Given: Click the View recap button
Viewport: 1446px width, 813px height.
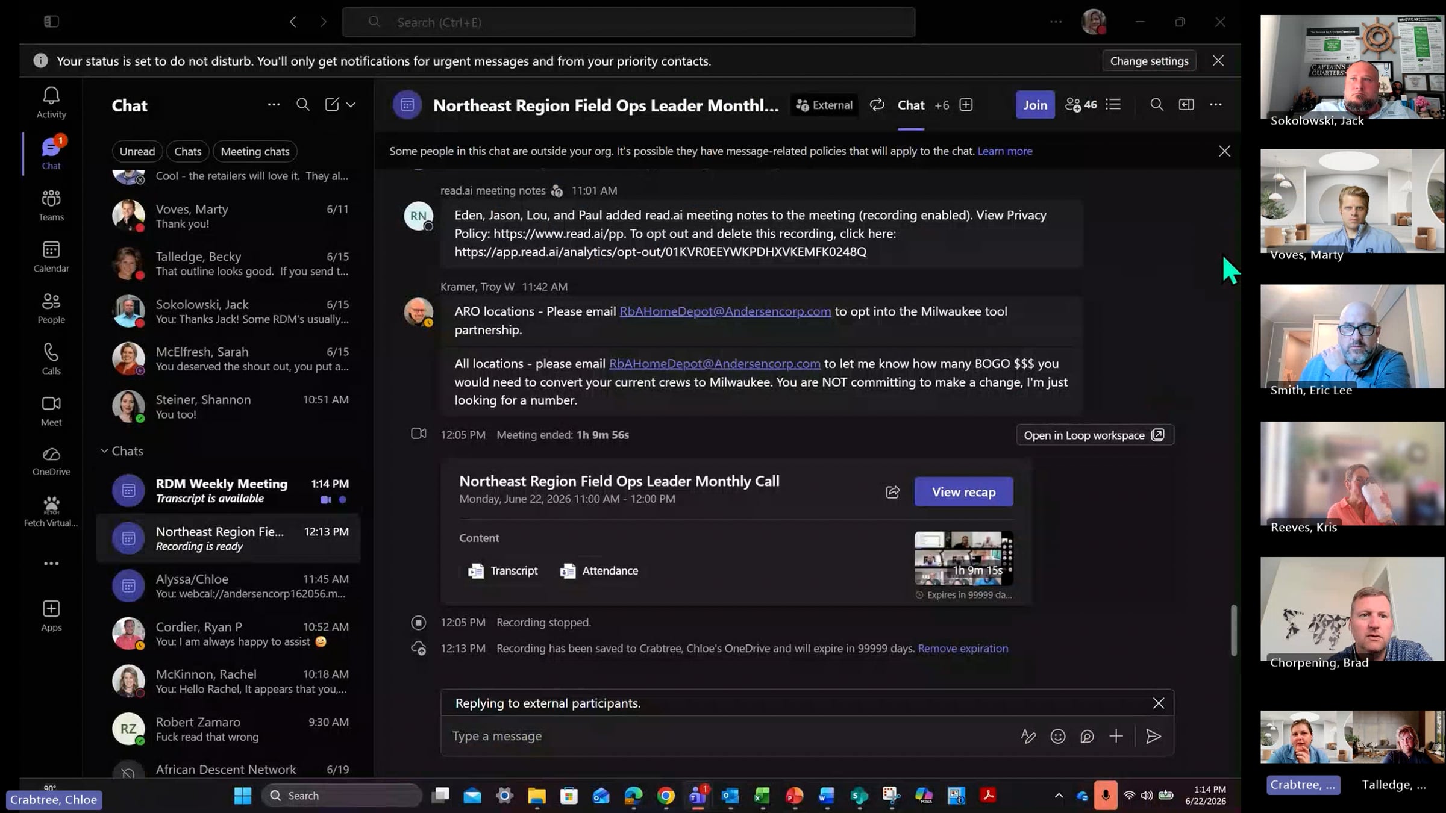Looking at the screenshot, I should (x=963, y=492).
